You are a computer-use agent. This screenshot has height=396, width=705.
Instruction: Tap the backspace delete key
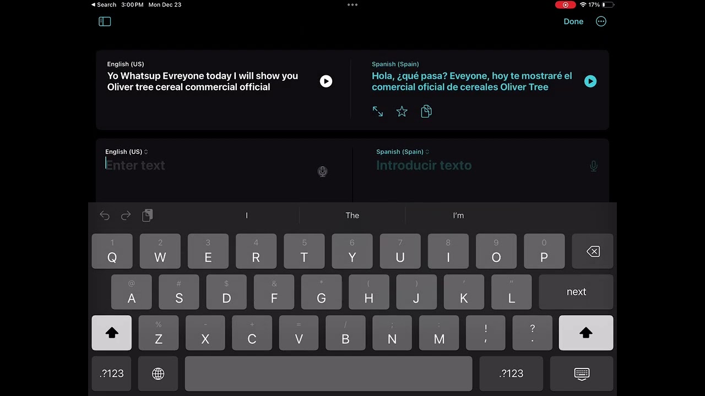click(593, 251)
